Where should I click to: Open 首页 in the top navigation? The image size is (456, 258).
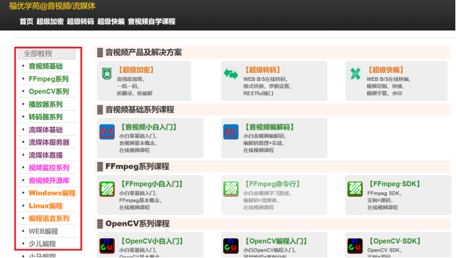26,22
